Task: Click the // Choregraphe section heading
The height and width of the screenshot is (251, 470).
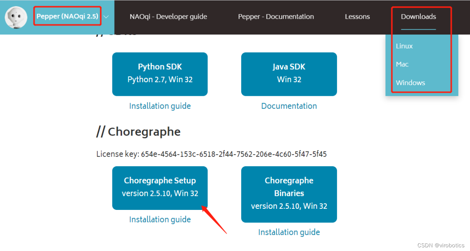Action: 138,132
